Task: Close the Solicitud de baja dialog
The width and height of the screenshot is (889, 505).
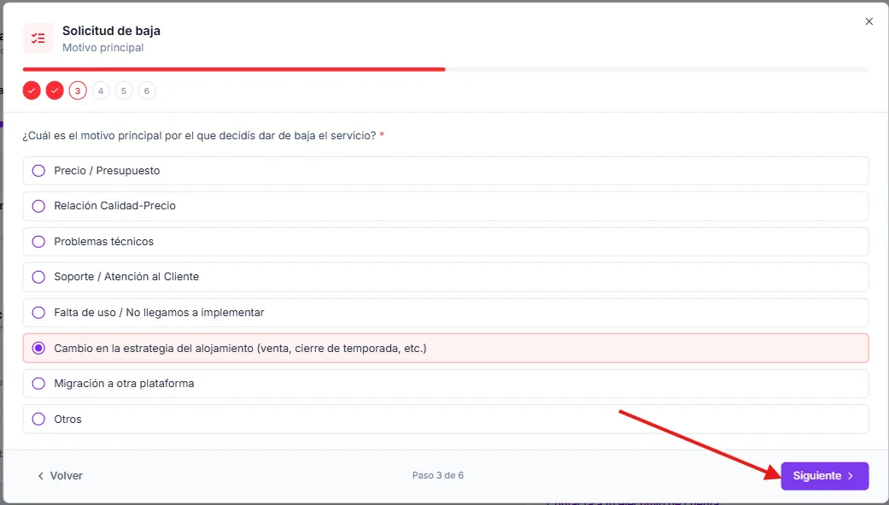Action: pos(869,21)
